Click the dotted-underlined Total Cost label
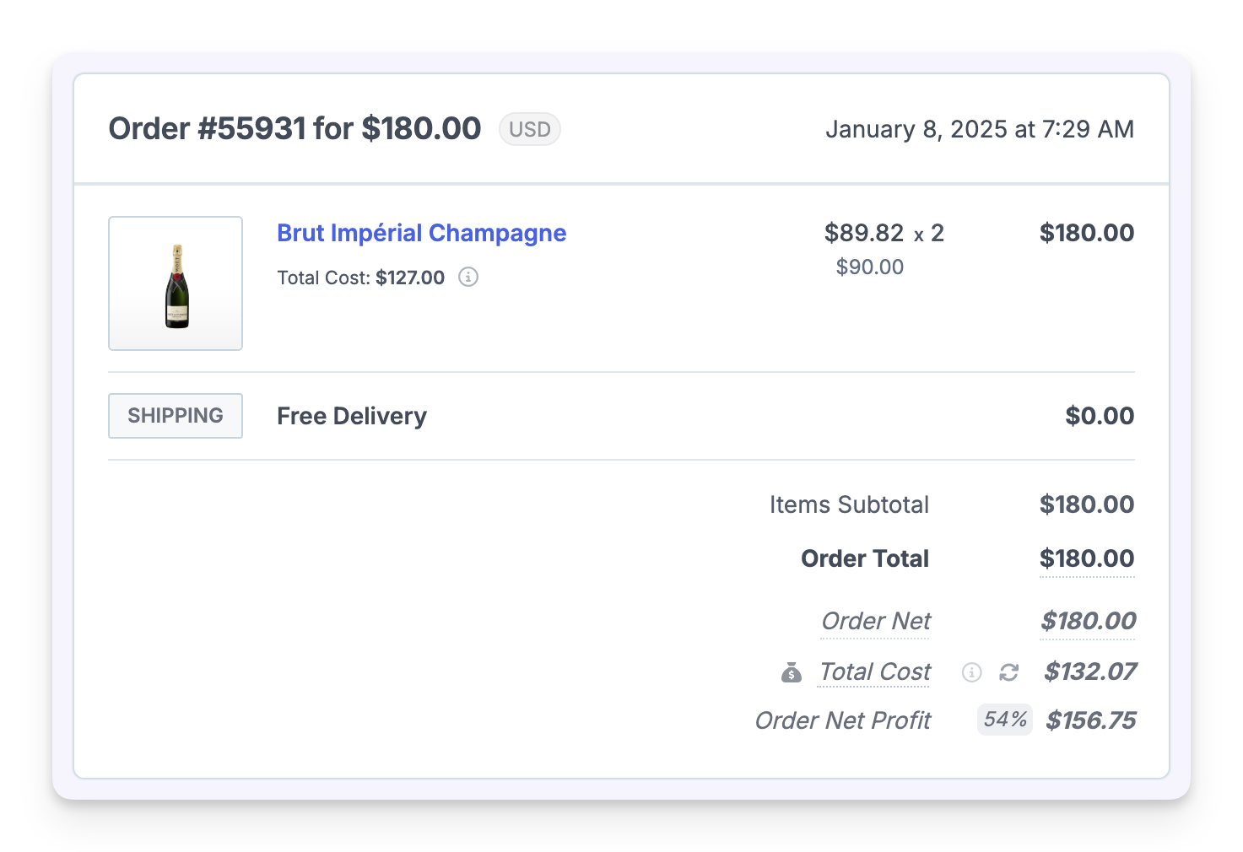Image resolution: width=1243 pixels, height=852 pixels. (x=875, y=671)
